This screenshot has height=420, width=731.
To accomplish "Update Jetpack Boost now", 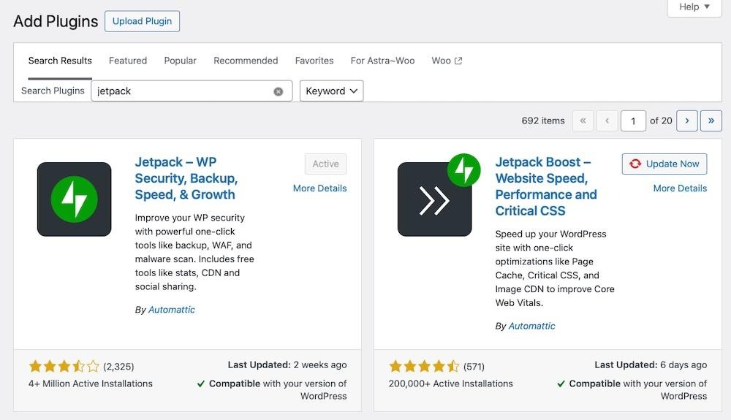I will click(664, 164).
